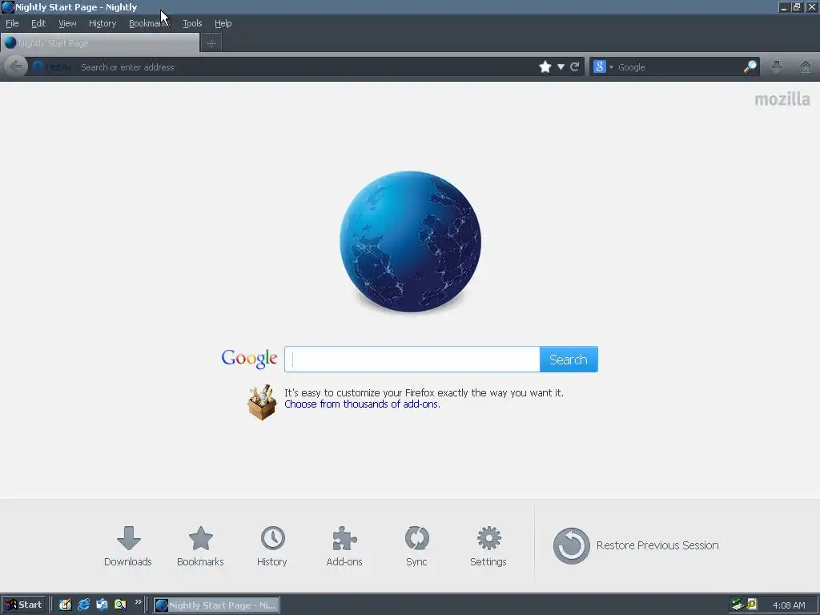
Task: Click the network tray icon
Action: coord(738,605)
